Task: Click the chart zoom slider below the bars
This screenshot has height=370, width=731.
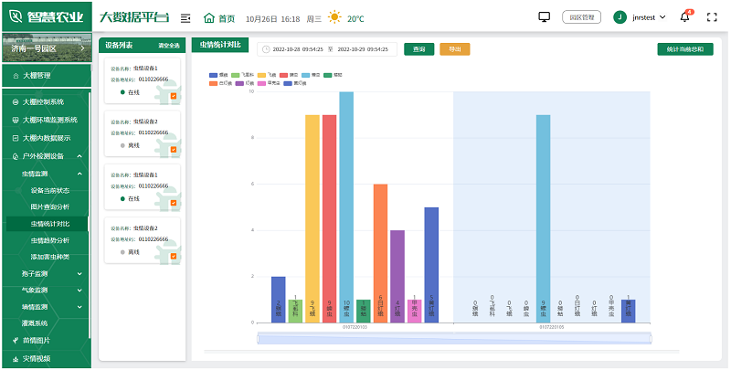Action: pos(454,339)
